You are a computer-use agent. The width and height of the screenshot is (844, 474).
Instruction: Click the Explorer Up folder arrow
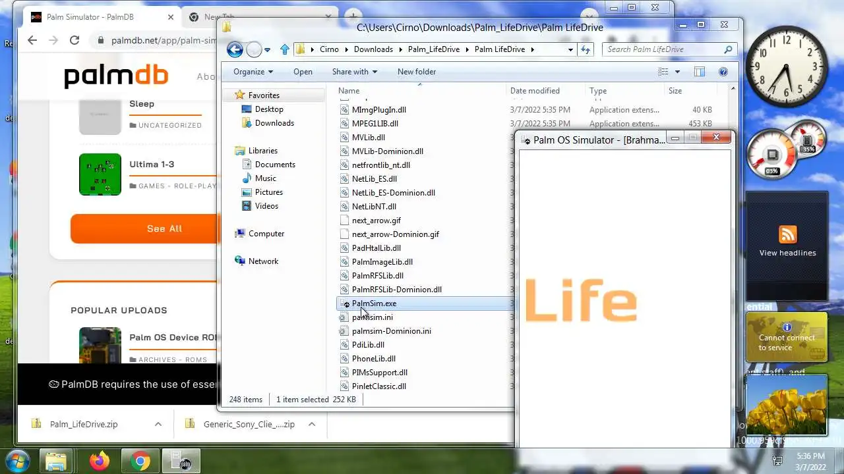click(285, 49)
